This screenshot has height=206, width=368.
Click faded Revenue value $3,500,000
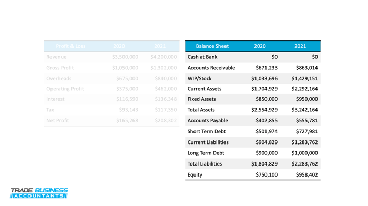pos(125,57)
